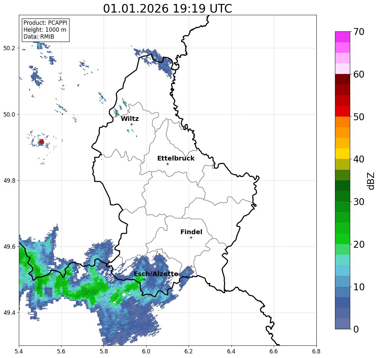379x358 pixels.
Task: Click the olive colorbar swatch below 40
Action: coord(343,164)
